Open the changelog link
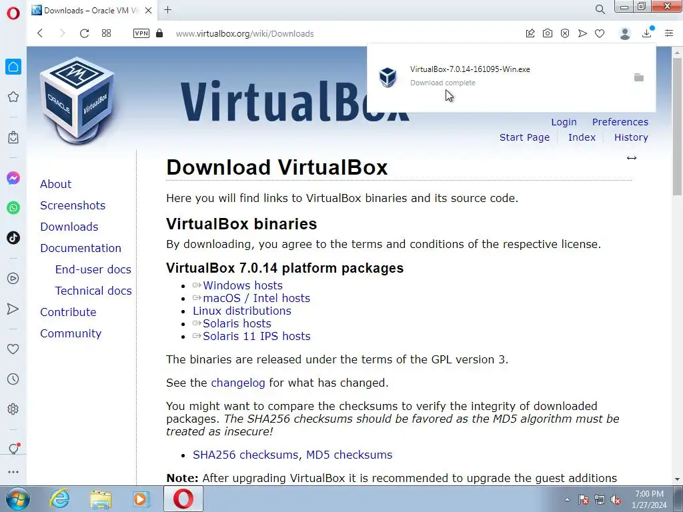 (x=238, y=383)
